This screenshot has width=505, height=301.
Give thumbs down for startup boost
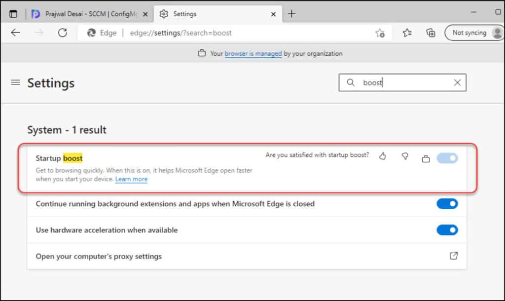click(x=405, y=156)
